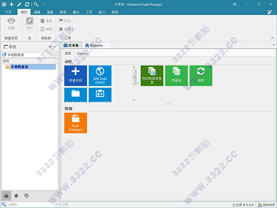277x208 pixels.
Task: Open the 状态 flag dropdown
Action: (67, 21)
